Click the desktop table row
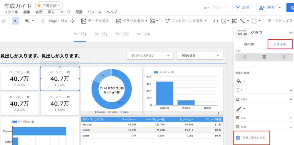The width and height of the screenshot is (294, 145). coord(152,124)
